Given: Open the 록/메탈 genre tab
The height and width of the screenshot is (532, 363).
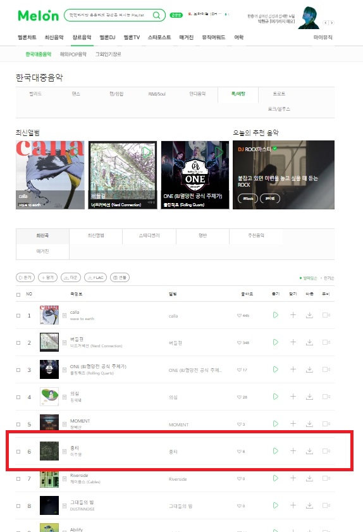Looking at the screenshot, I should (x=238, y=94).
